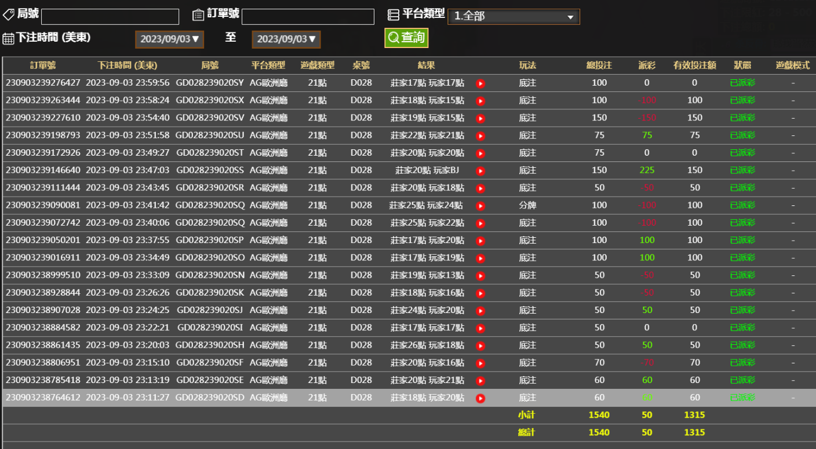The image size is (816, 449).
Task: Play replay of the 分牌 row
Action: [480, 206]
